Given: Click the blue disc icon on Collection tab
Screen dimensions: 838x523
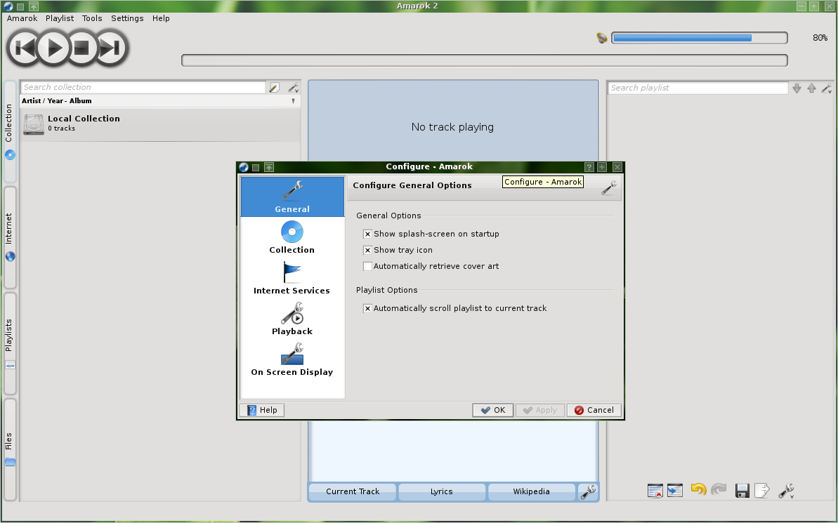Looking at the screenshot, I should coord(10,155).
